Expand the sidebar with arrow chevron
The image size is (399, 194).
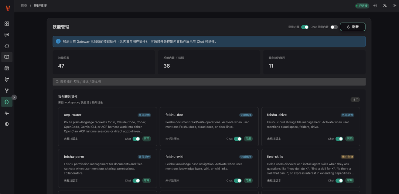coord(14,97)
